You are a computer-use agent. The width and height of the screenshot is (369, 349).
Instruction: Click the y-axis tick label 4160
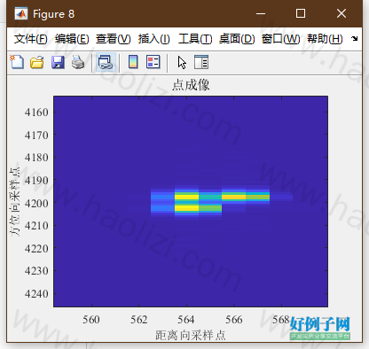tap(36, 112)
